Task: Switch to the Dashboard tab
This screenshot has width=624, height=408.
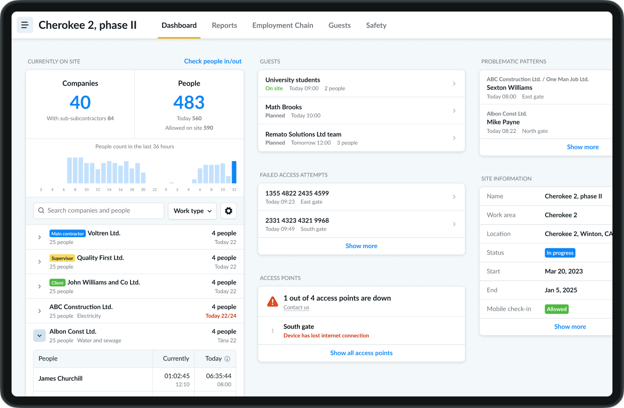Action: 179,25
